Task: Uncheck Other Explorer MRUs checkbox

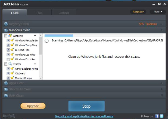Action: [x=8, y=69]
